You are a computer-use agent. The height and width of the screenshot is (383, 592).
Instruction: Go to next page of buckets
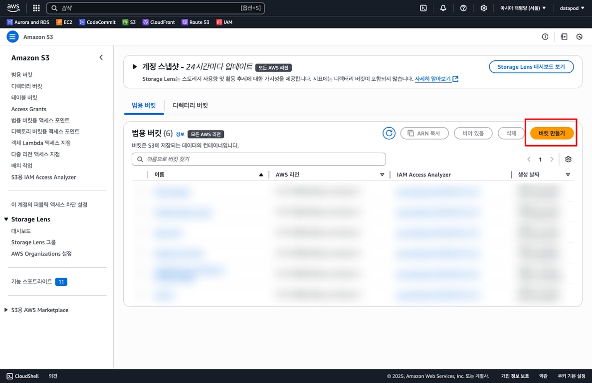pyautogui.click(x=552, y=159)
